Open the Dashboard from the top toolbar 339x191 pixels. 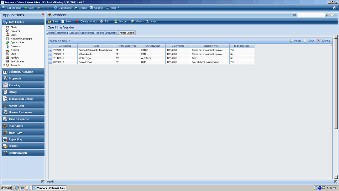[x=63, y=8]
